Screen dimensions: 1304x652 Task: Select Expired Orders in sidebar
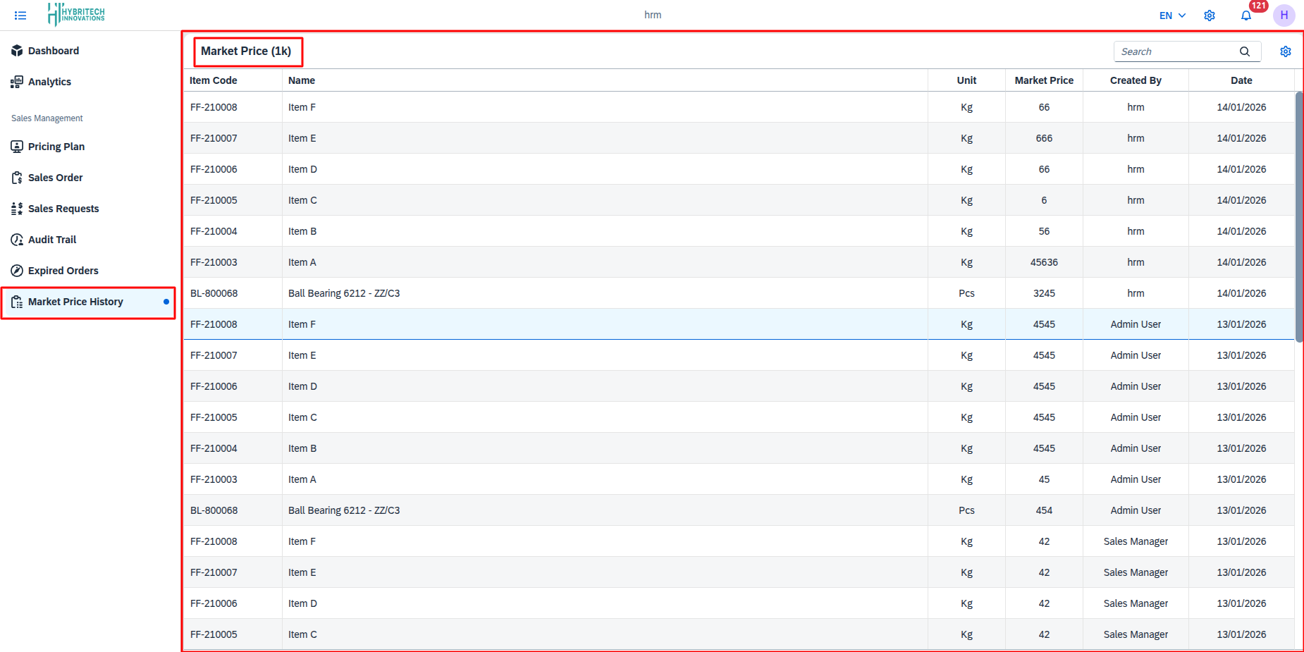pyautogui.click(x=63, y=271)
